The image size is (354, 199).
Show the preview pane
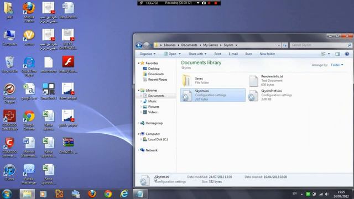(337, 54)
